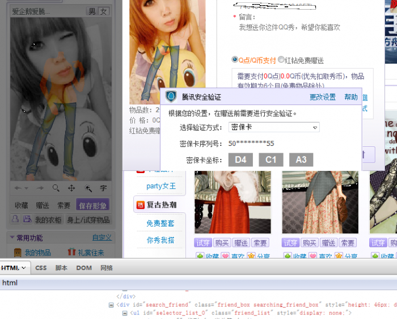Switch to CSS devtools tab

pos(41,268)
